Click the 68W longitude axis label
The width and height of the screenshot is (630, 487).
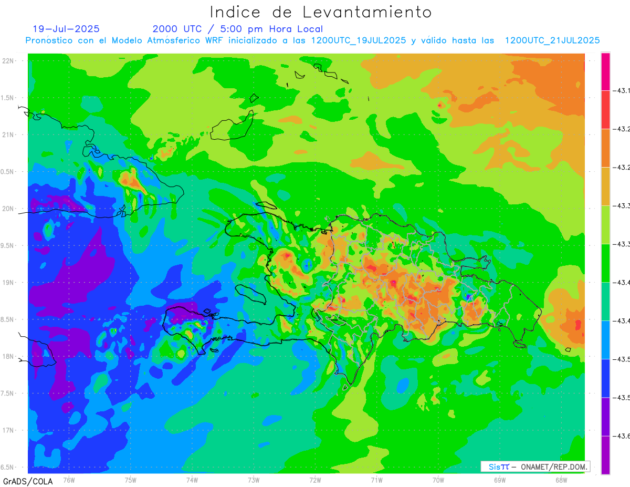561,480
